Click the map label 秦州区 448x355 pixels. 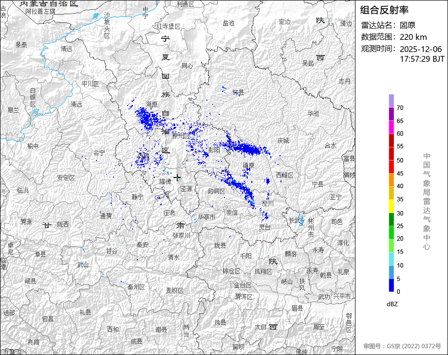tap(136, 287)
